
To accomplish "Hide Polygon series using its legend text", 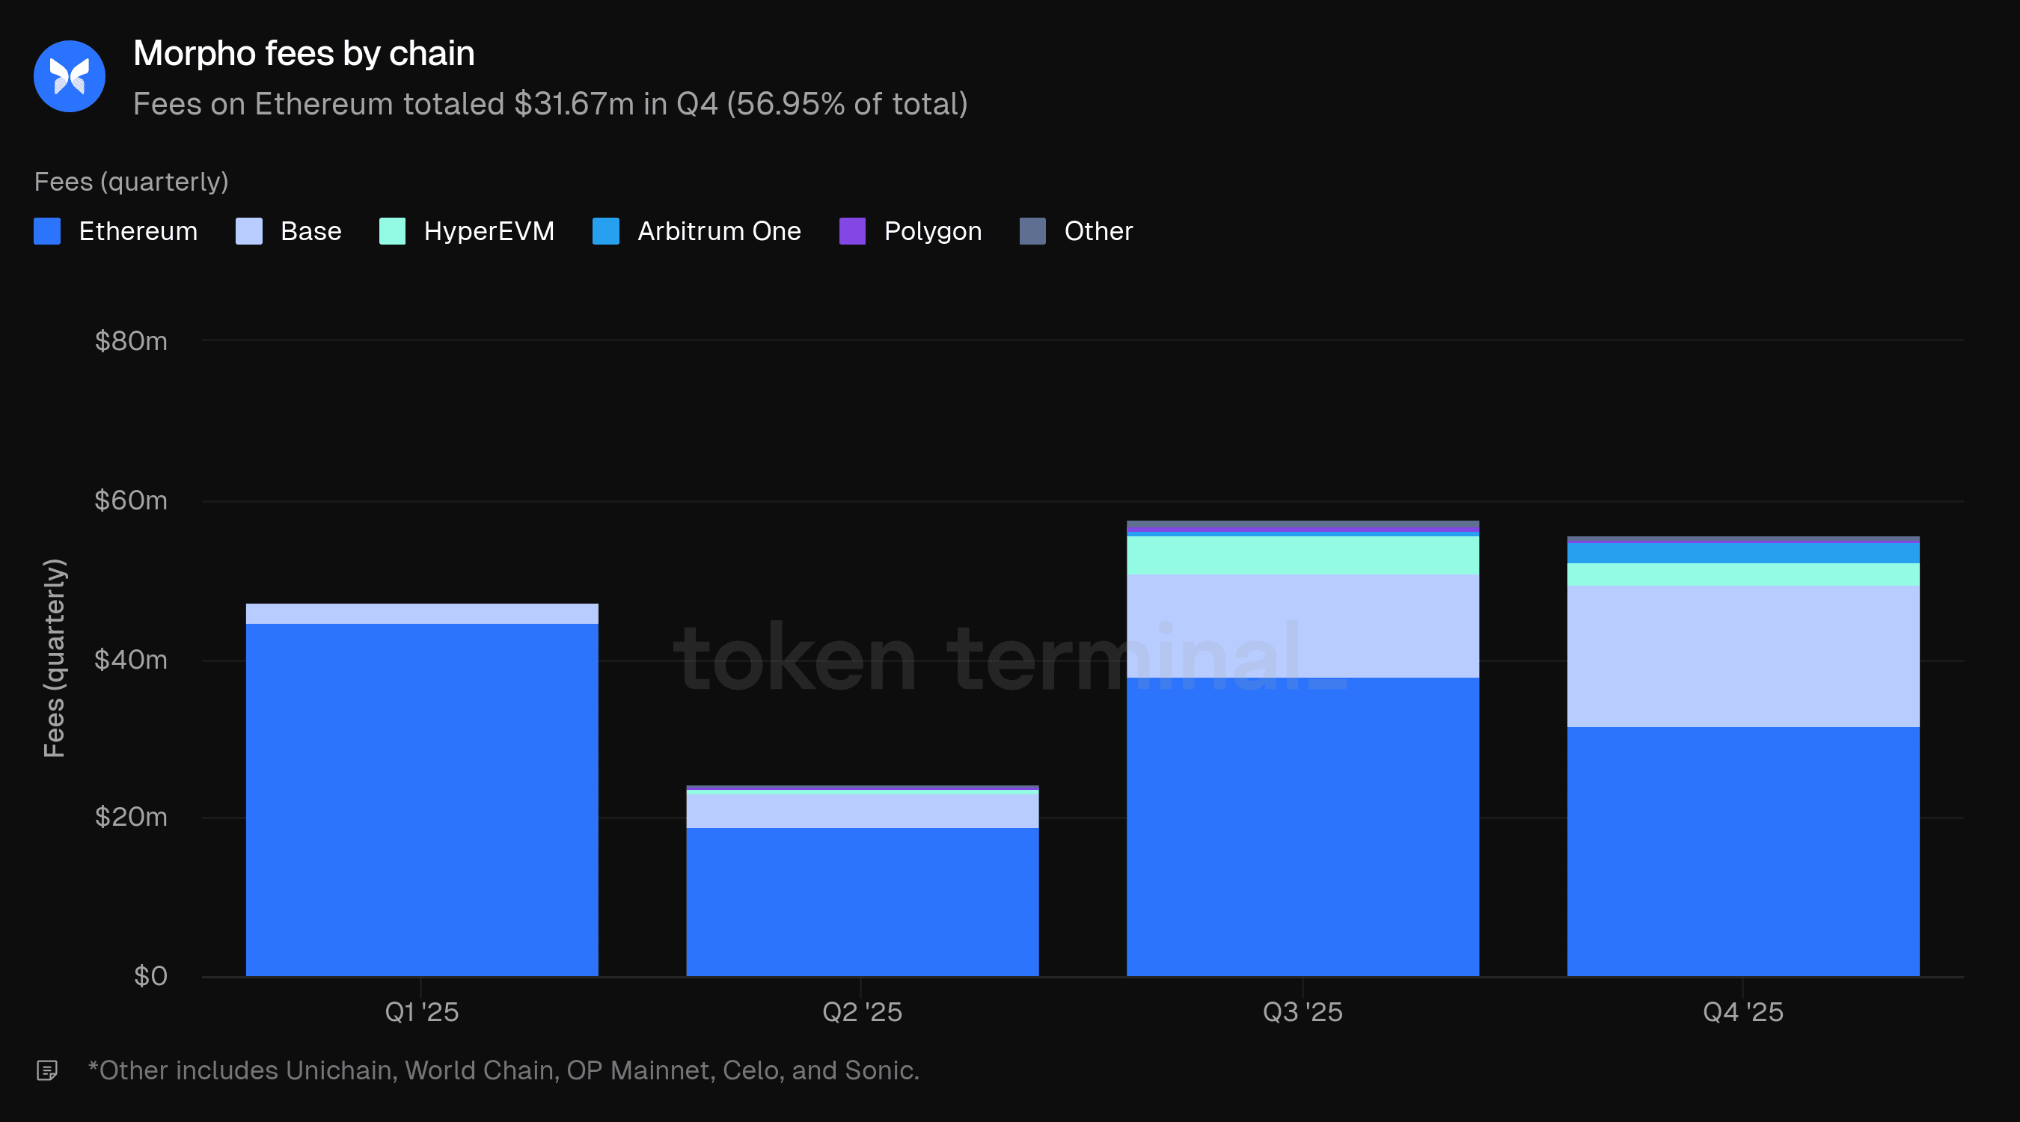I will [x=932, y=231].
